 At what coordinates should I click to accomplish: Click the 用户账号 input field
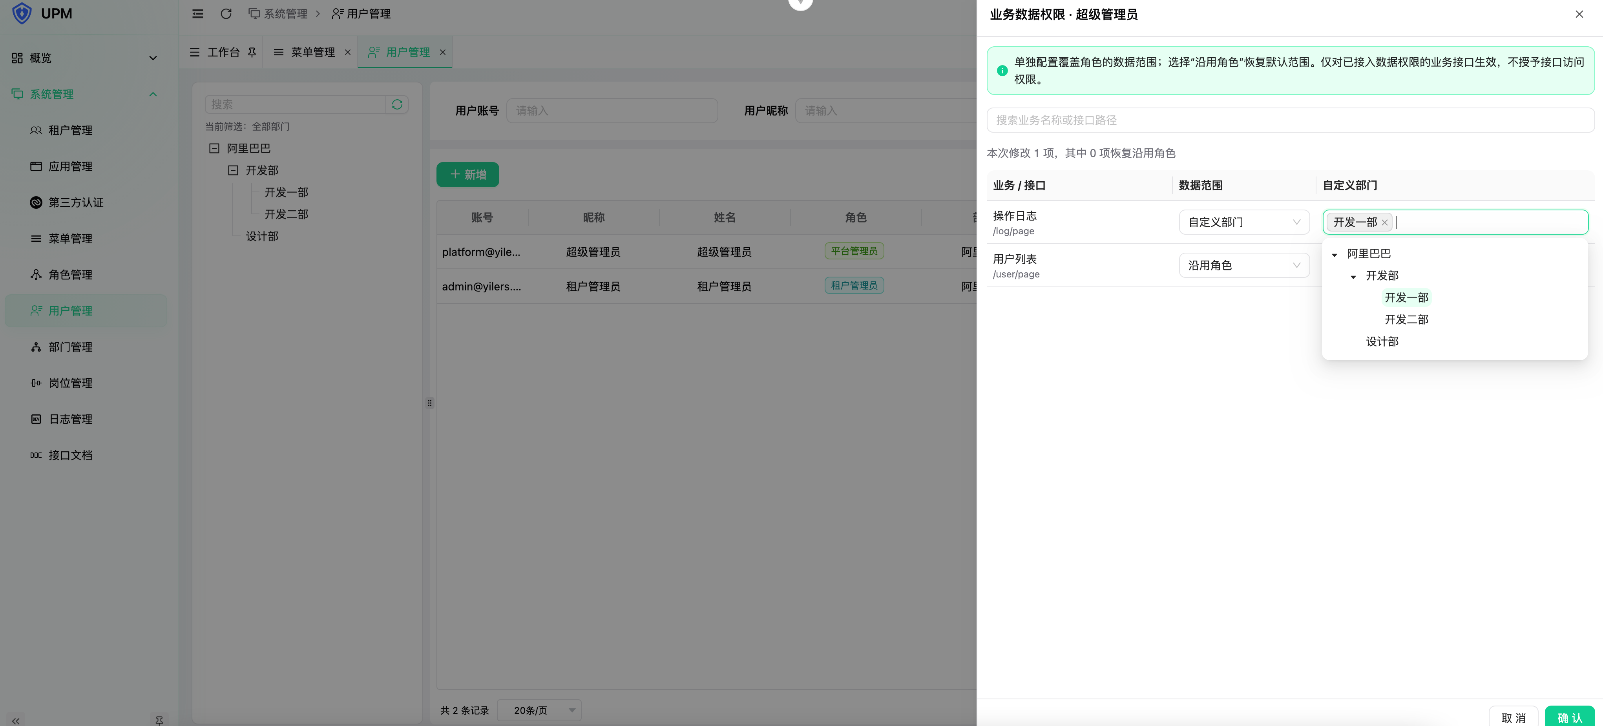(x=612, y=110)
